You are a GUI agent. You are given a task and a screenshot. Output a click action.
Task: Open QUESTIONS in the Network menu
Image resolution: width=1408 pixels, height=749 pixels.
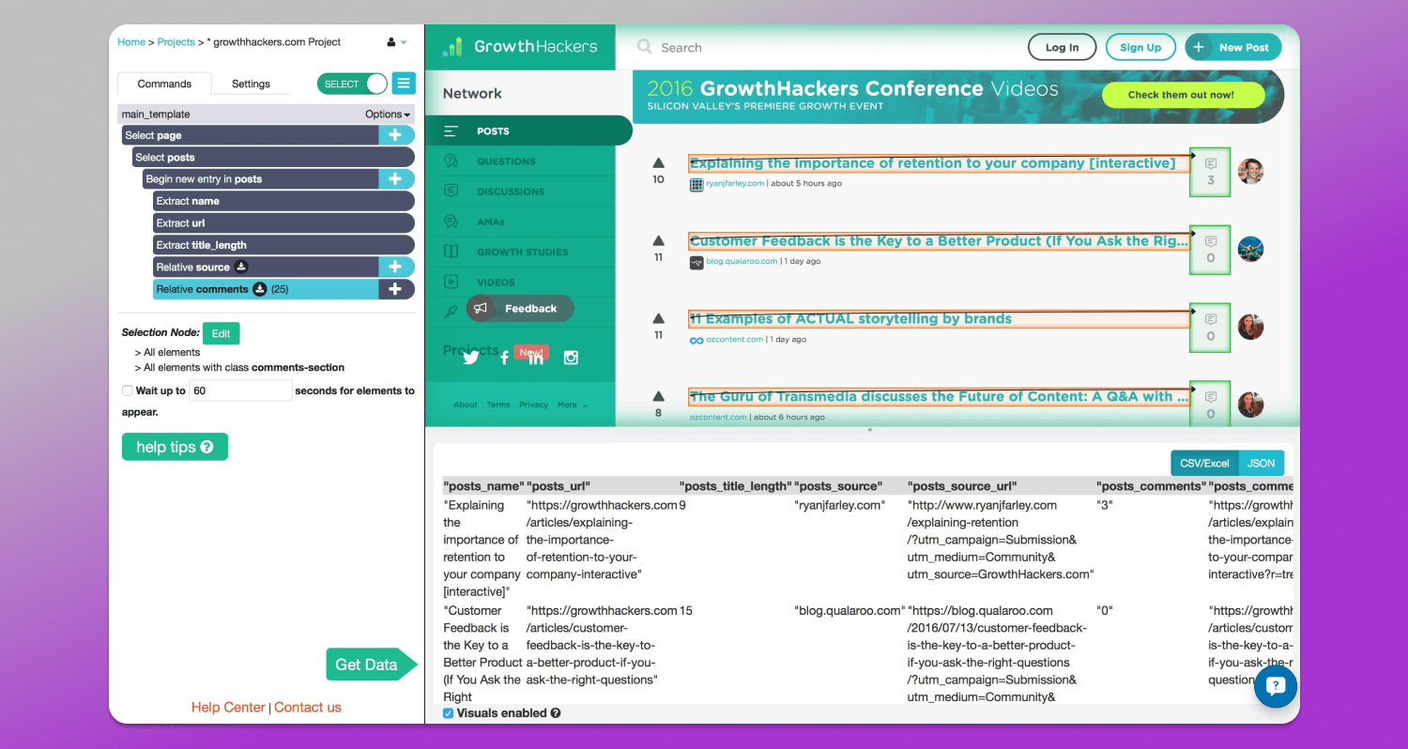(x=520, y=161)
